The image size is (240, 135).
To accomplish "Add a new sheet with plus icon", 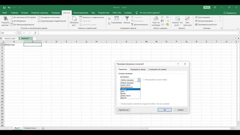I will coord(43,128).
